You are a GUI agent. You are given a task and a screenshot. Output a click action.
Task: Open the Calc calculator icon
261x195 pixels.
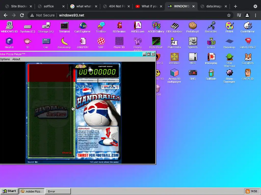46,43
